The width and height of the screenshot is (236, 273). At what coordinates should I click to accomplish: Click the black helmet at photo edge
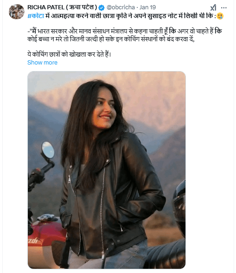[x=179, y=206]
